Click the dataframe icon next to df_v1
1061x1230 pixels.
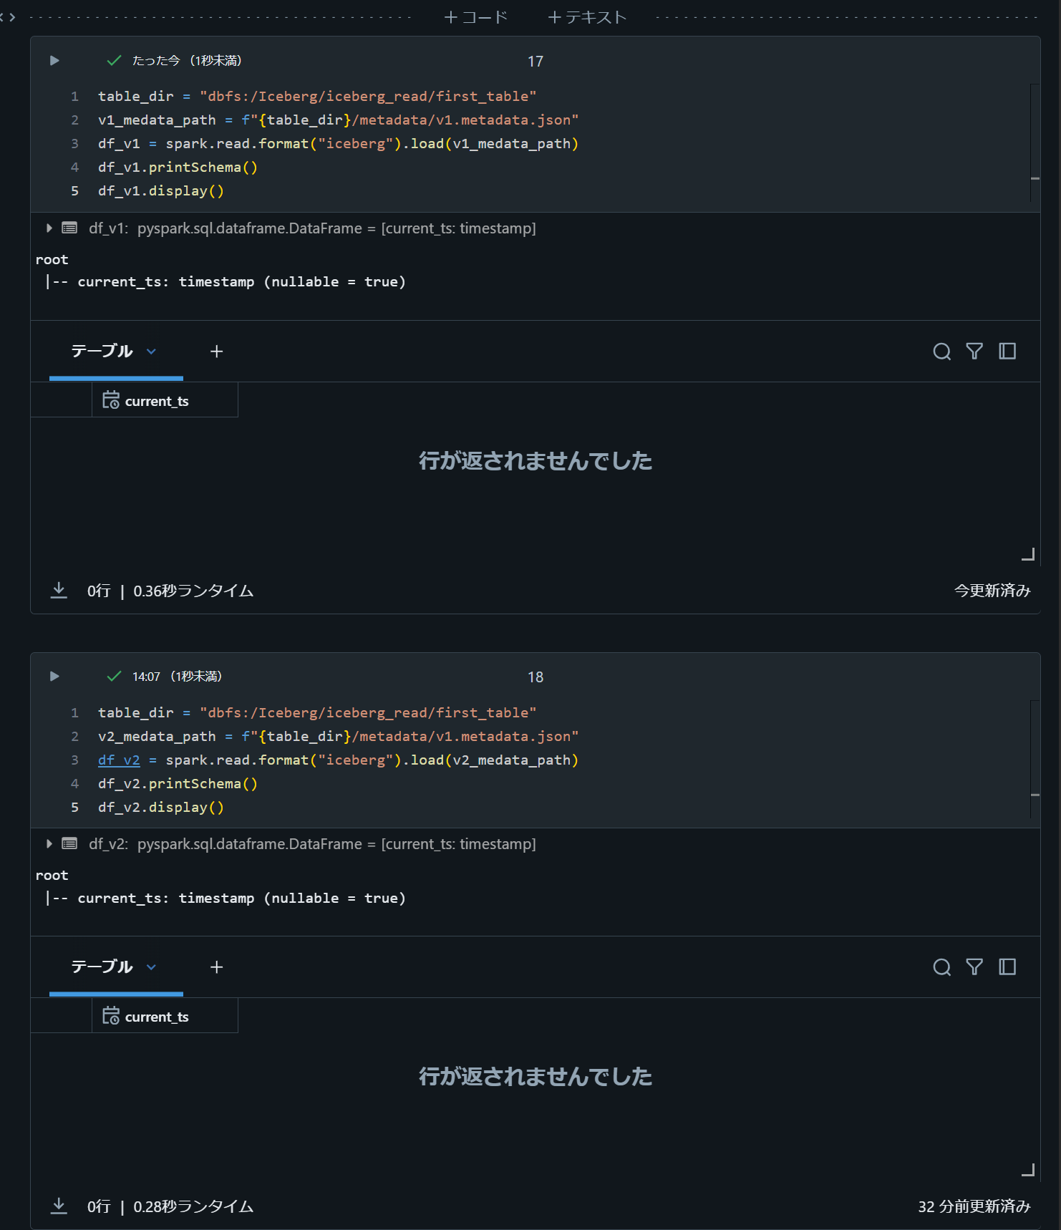[69, 228]
